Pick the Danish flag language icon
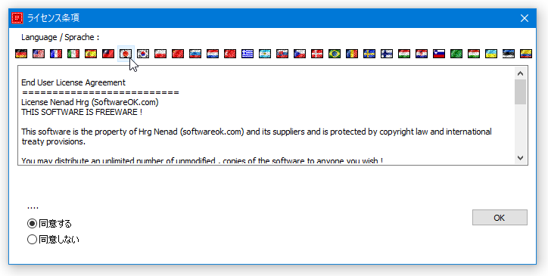 click(317, 54)
